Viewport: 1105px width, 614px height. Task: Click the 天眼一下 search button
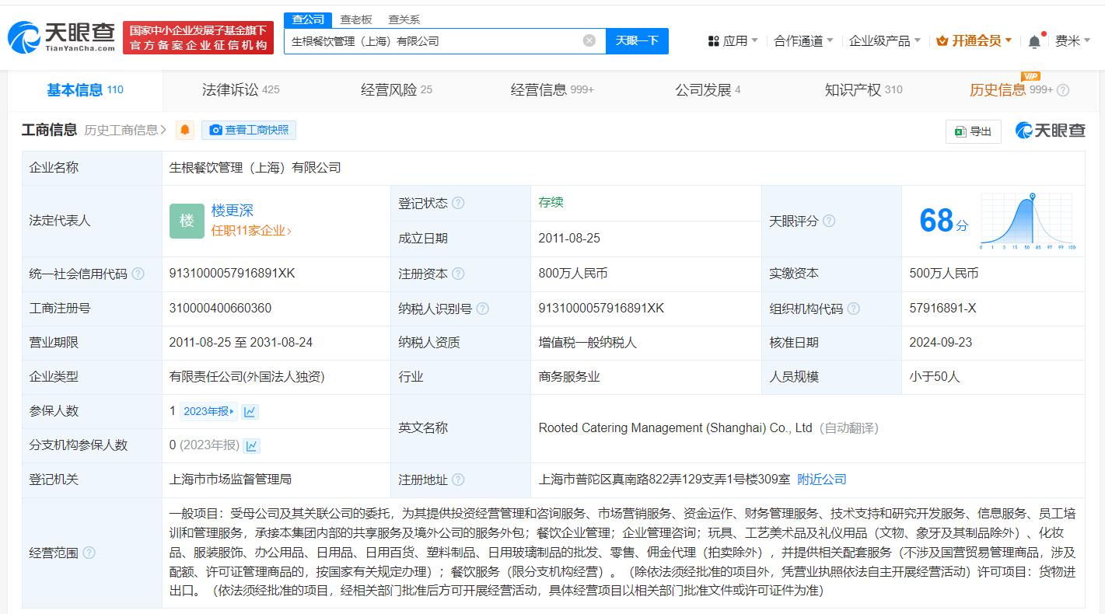click(x=637, y=40)
